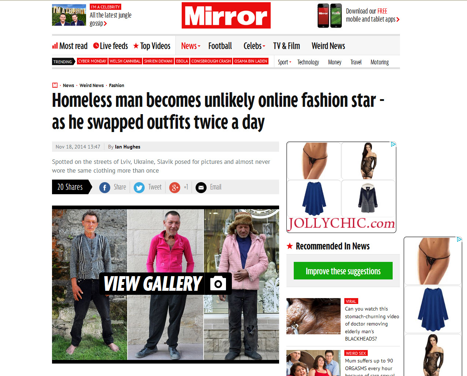Viewport: 467px width, 376px height.
Task: Open the Top Videos star link
Action: (x=152, y=46)
